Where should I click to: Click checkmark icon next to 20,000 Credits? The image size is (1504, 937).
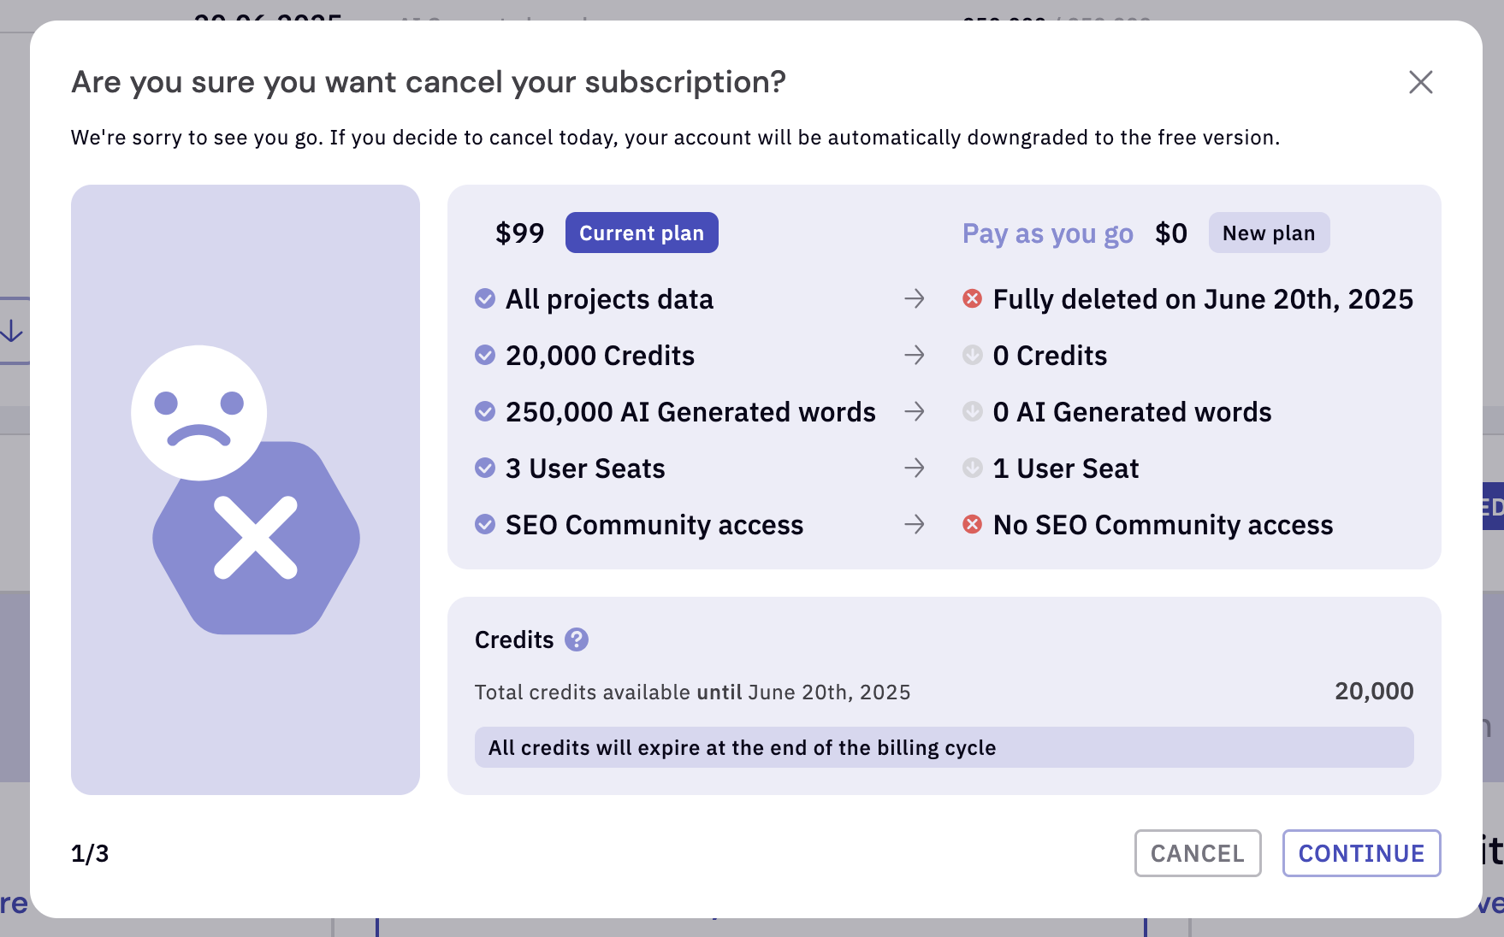pos(485,355)
